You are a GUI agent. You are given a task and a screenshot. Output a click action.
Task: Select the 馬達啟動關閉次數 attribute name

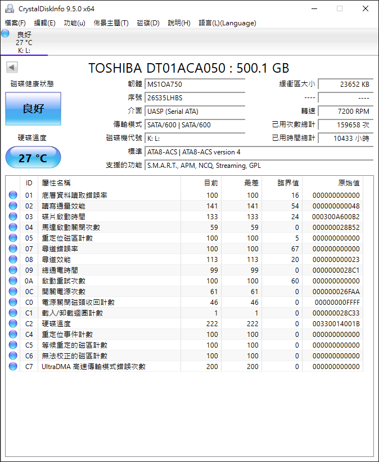(x=71, y=228)
